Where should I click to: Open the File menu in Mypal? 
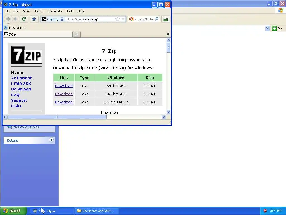coord(7,11)
